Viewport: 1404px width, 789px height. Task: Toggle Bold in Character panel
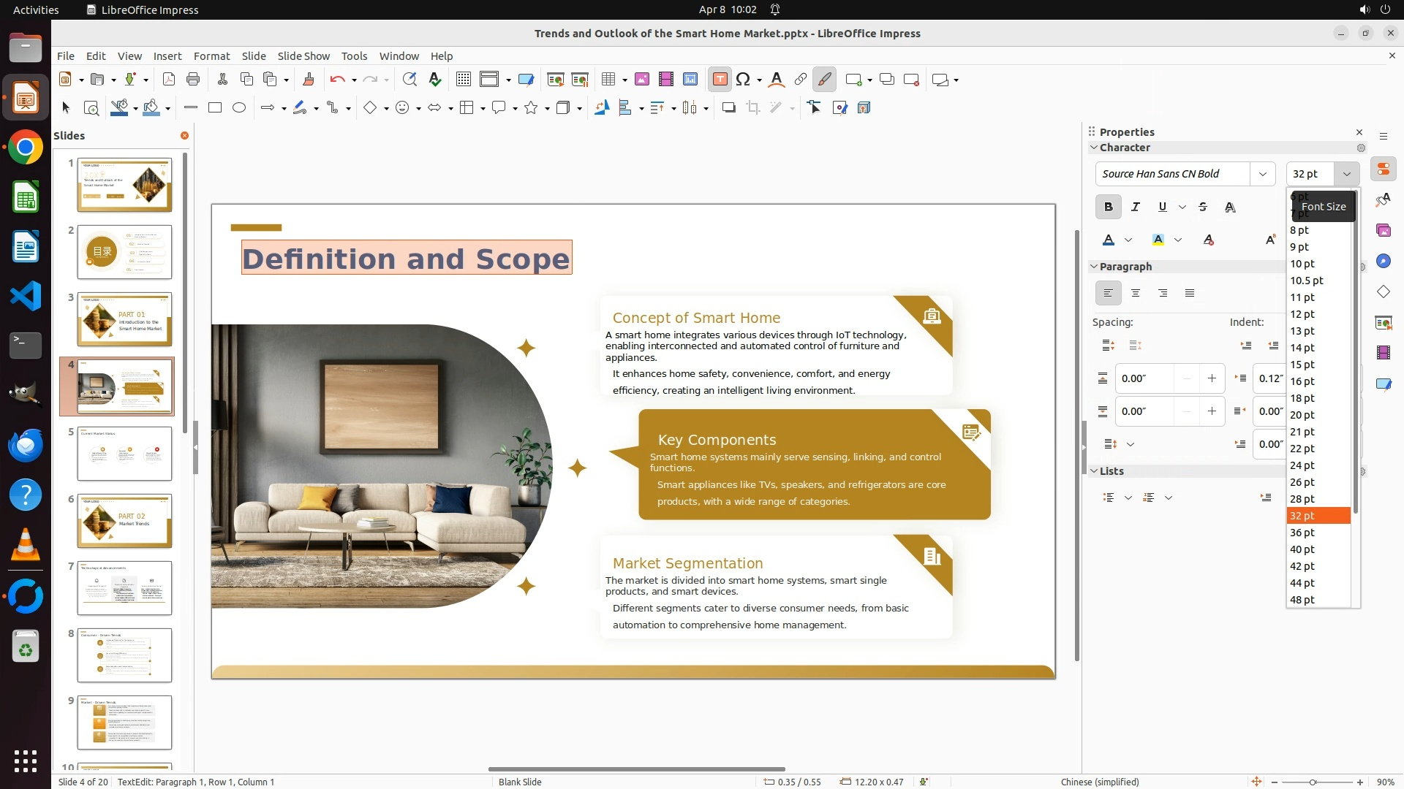coord(1109,207)
